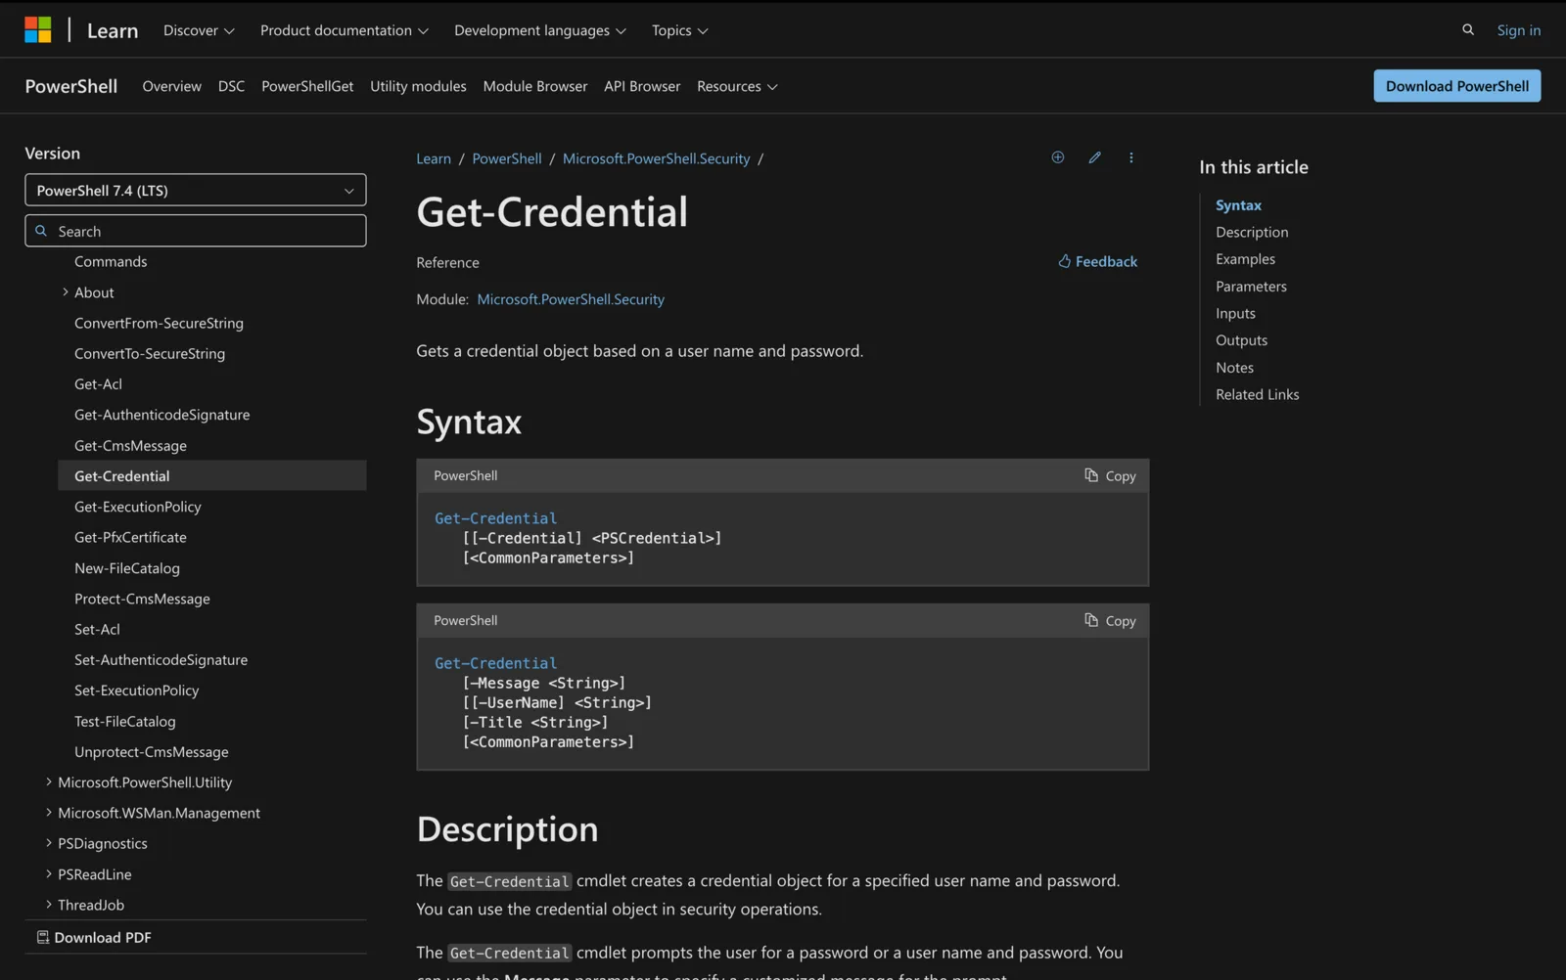The image size is (1566, 980).
Task: Open Get-AuthenticodeSignature in sidebar
Action: 161,415
